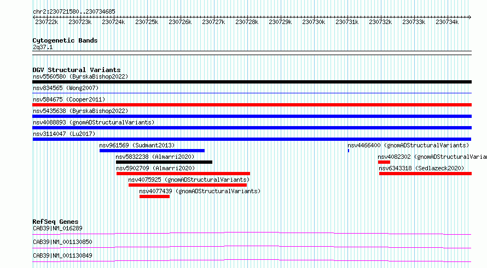Open nsv4075925 (gnomADStructuralVariants) label
Screen dimensions: 487x268
(x=189, y=180)
